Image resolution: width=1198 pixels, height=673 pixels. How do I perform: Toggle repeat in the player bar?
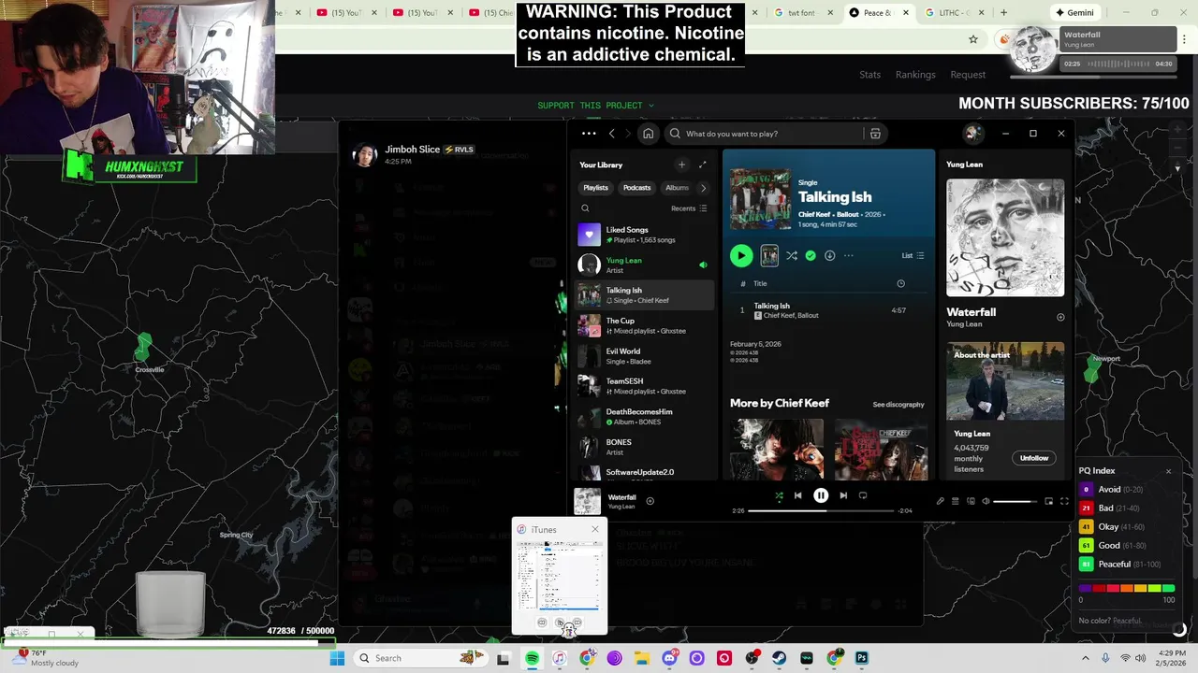(x=863, y=496)
